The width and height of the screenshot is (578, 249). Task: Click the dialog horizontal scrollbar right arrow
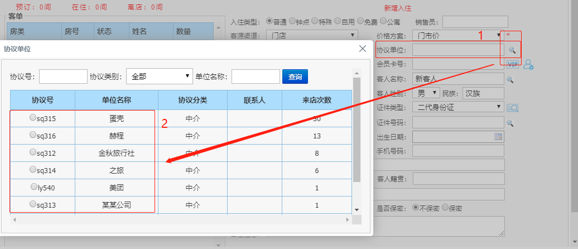(x=348, y=219)
